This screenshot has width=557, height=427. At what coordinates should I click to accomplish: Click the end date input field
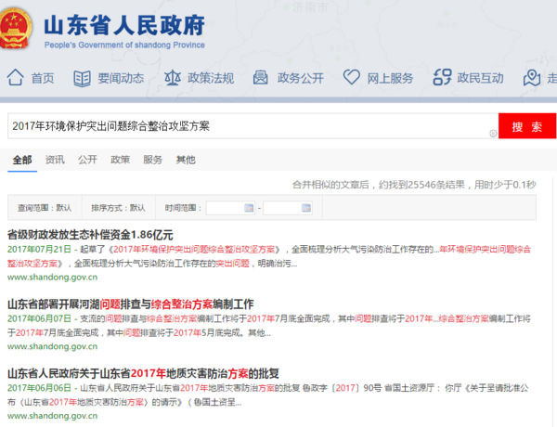(288, 208)
